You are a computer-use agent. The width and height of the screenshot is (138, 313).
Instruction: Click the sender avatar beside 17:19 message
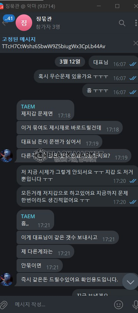point(6,156)
